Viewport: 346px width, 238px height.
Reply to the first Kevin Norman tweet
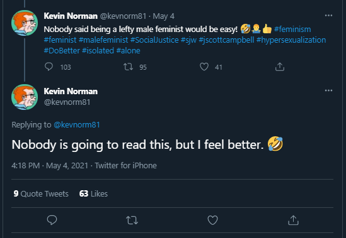point(49,67)
